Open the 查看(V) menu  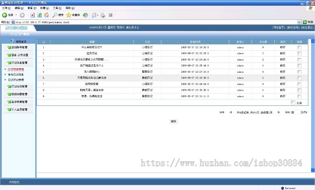[32, 8]
